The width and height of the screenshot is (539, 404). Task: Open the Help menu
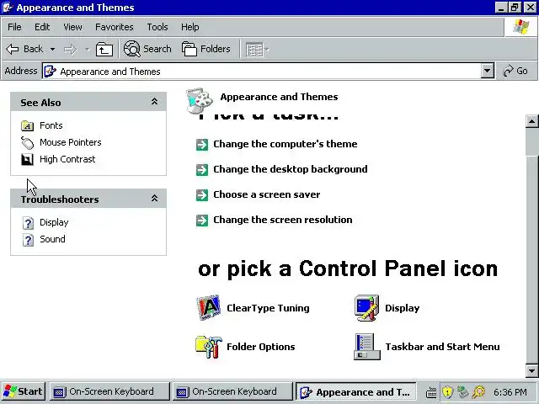190,27
